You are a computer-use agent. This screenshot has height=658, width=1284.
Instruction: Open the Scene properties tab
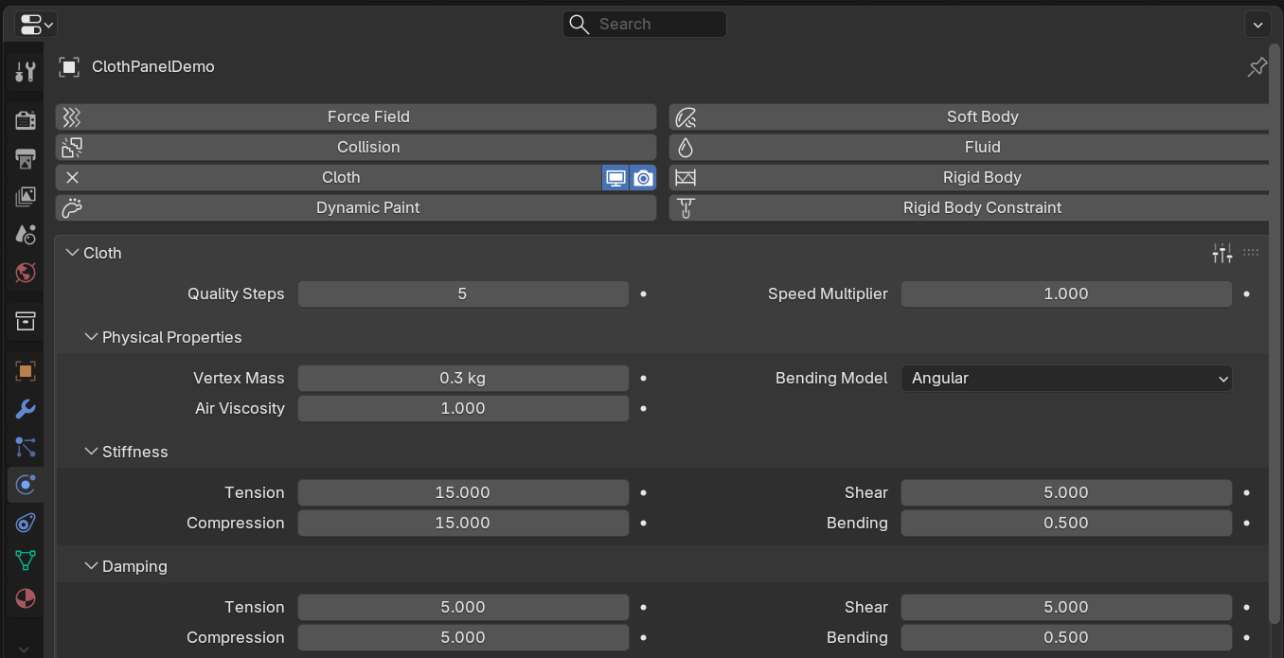pyautogui.click(x=26, y=235)
